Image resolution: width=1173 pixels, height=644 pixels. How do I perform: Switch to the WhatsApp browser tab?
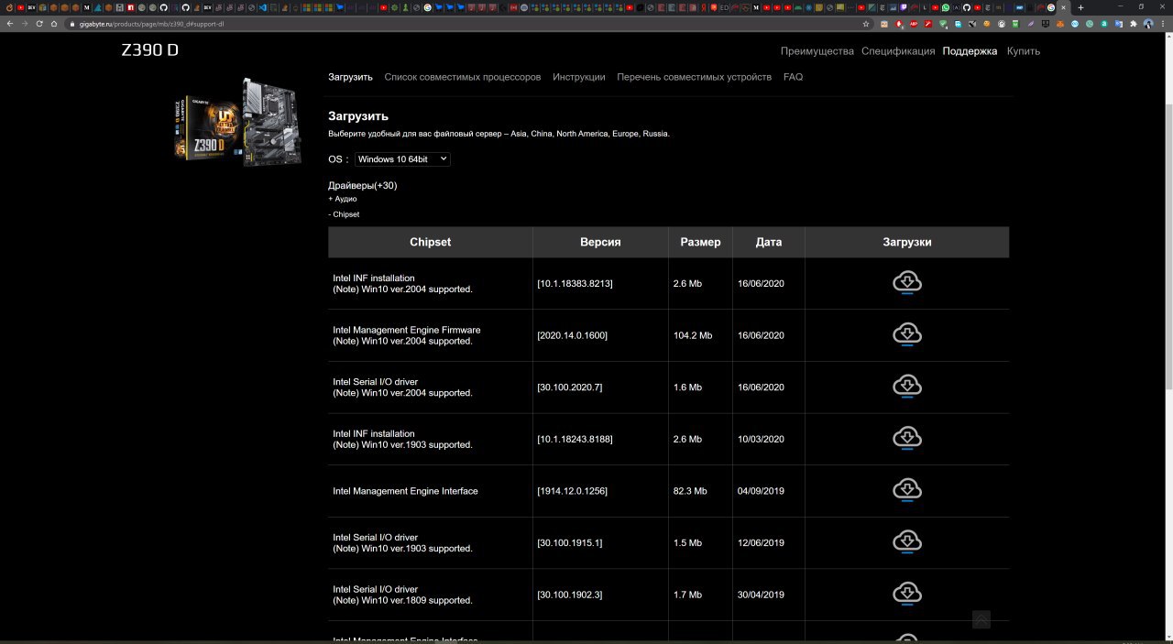pos(946,7)
